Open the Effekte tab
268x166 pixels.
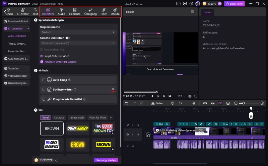tap(115, 12)
